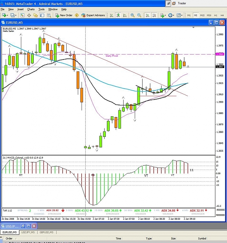Screen dimensions: 227x243
Task: Toggle Auto Scroll chart option
Action: [x=148, y=15]
